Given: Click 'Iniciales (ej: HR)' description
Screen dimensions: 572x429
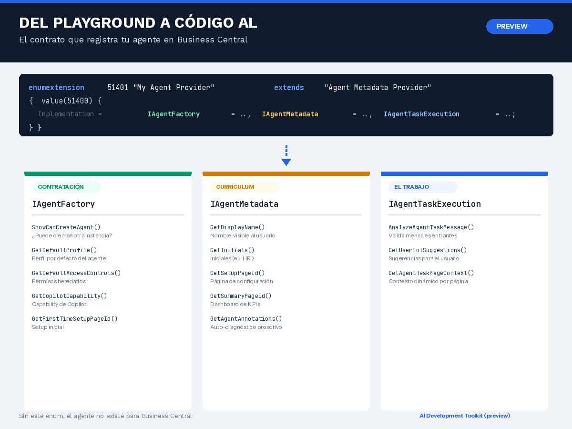Looking at the screenshot, I should [232, 258].
